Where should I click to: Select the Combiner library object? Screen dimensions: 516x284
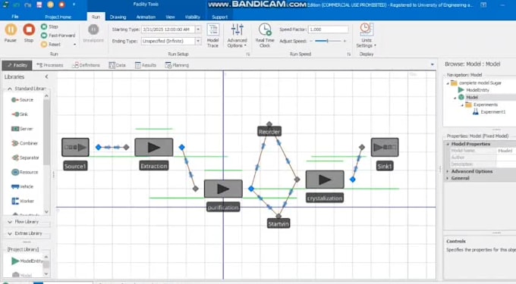coord(25,143)
